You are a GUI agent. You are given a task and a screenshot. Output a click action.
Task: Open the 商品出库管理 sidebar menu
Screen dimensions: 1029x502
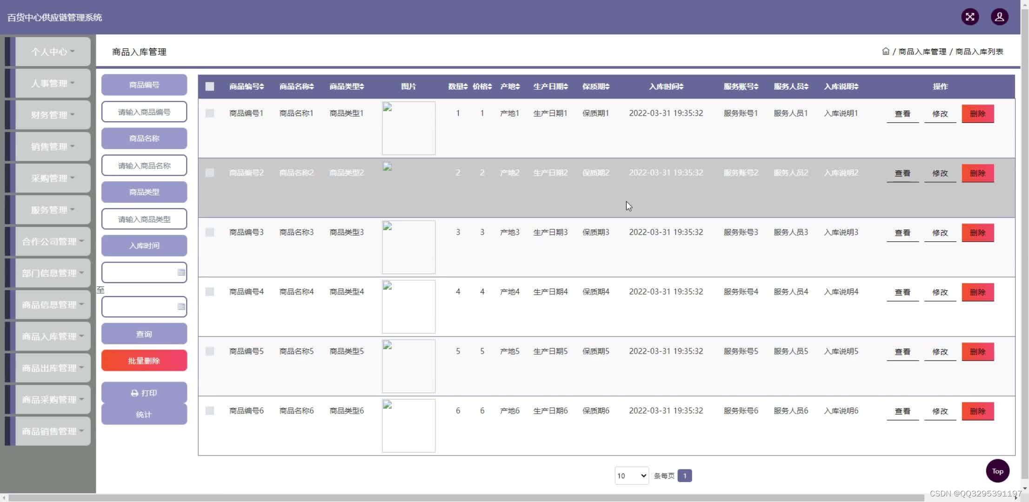point(53,368)
